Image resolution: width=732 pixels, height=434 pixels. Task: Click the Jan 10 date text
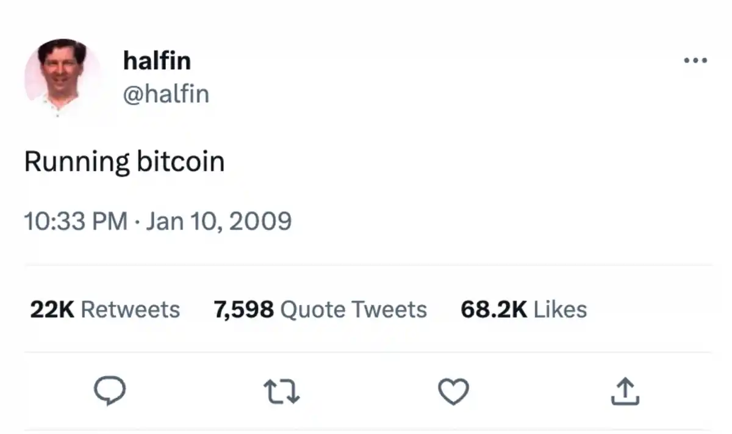click(185, 221)
